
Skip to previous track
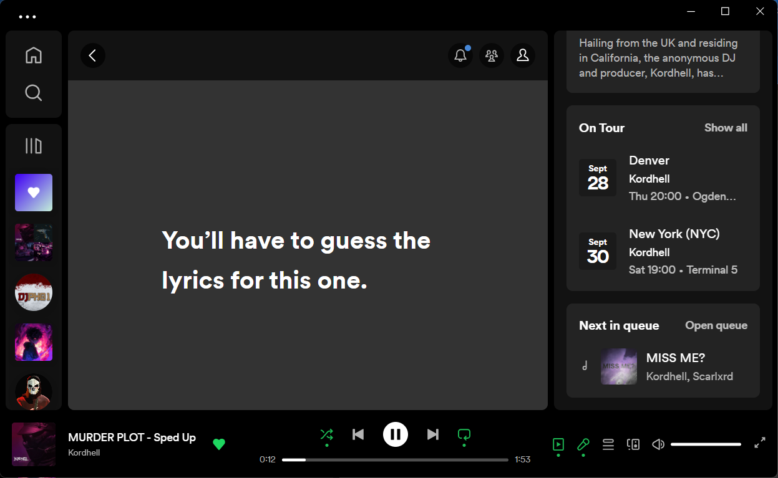click(358, 434)
